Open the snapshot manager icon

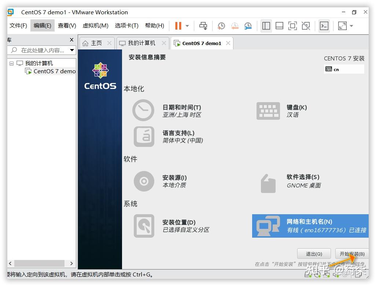click(x=248, y=26)
